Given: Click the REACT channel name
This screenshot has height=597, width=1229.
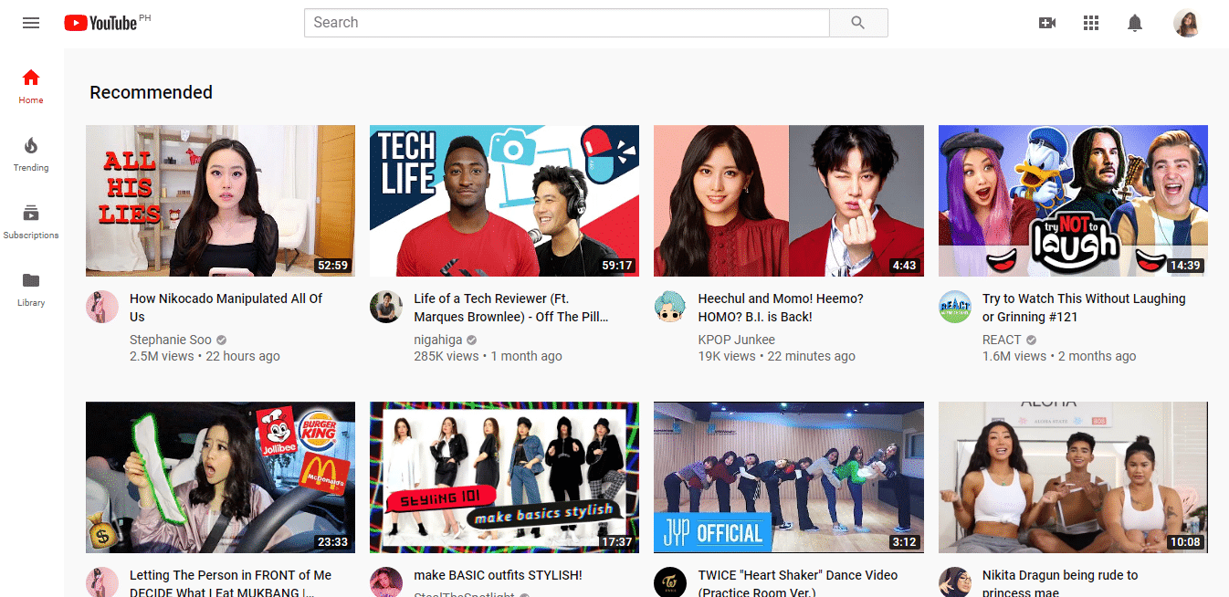Looking at the screenshot, I should 1002,340.
